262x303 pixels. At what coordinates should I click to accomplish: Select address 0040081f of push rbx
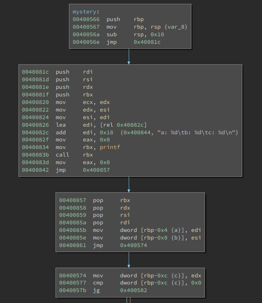35,95
